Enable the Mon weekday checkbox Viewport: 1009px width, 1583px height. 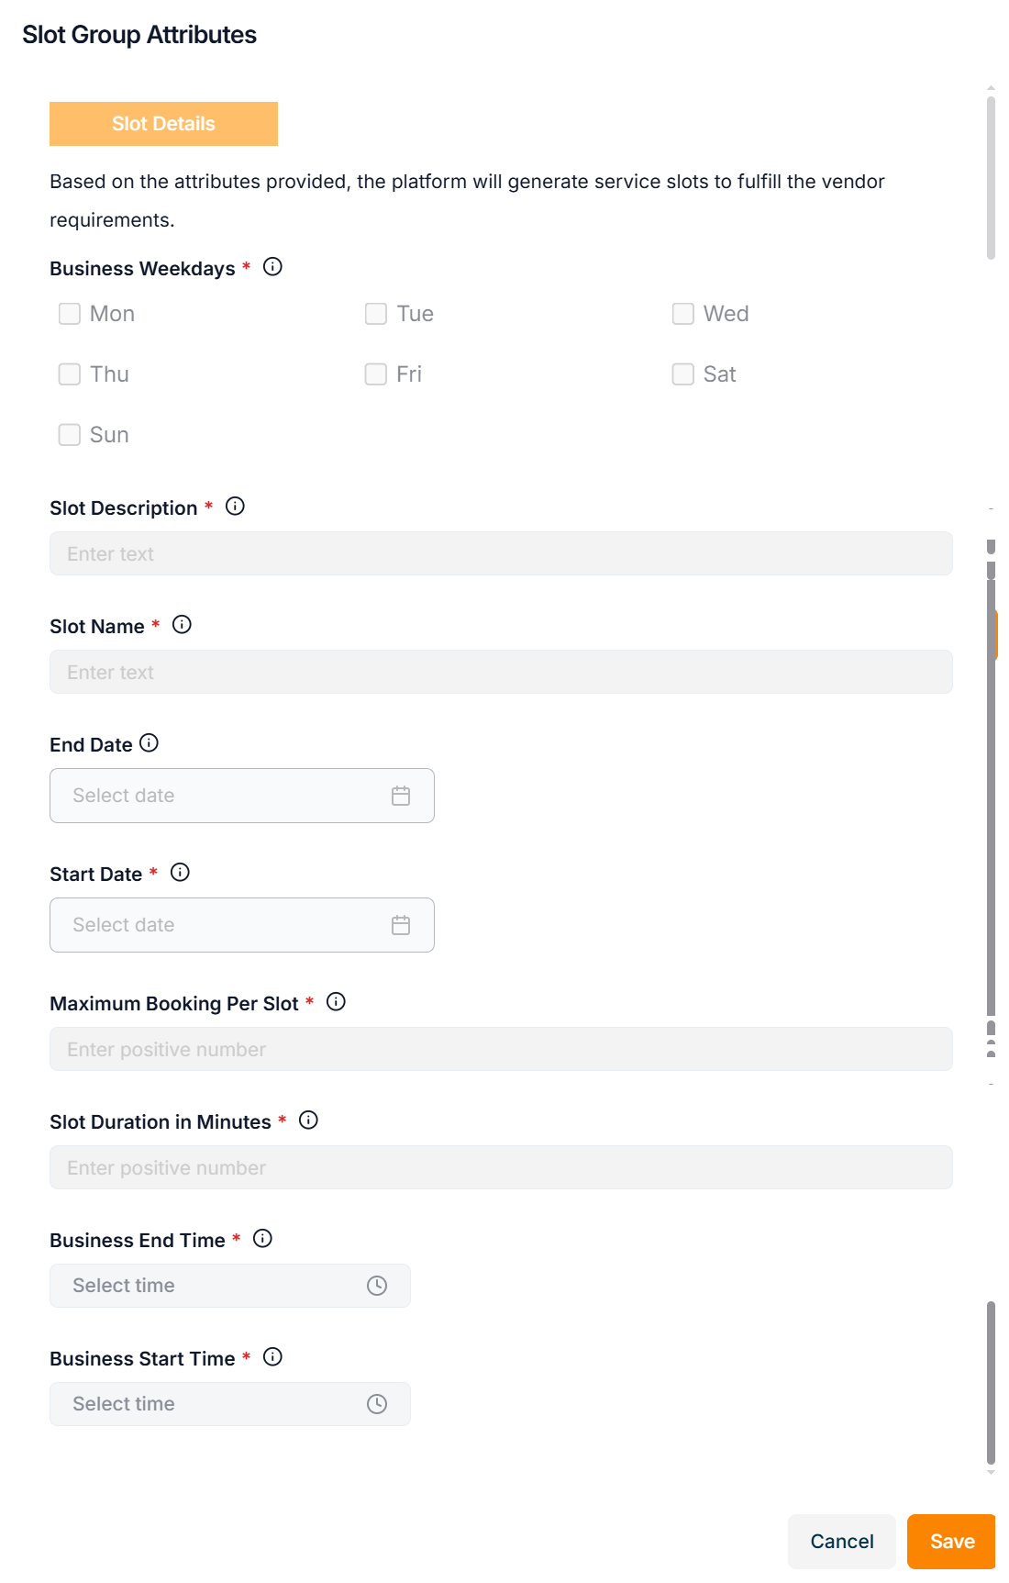pos(70,314)
